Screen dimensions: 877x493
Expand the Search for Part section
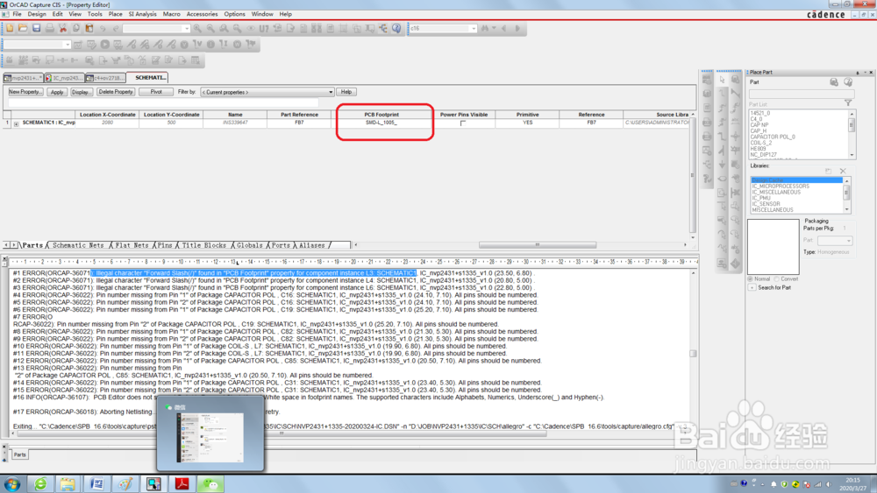[x=752, y=287]
